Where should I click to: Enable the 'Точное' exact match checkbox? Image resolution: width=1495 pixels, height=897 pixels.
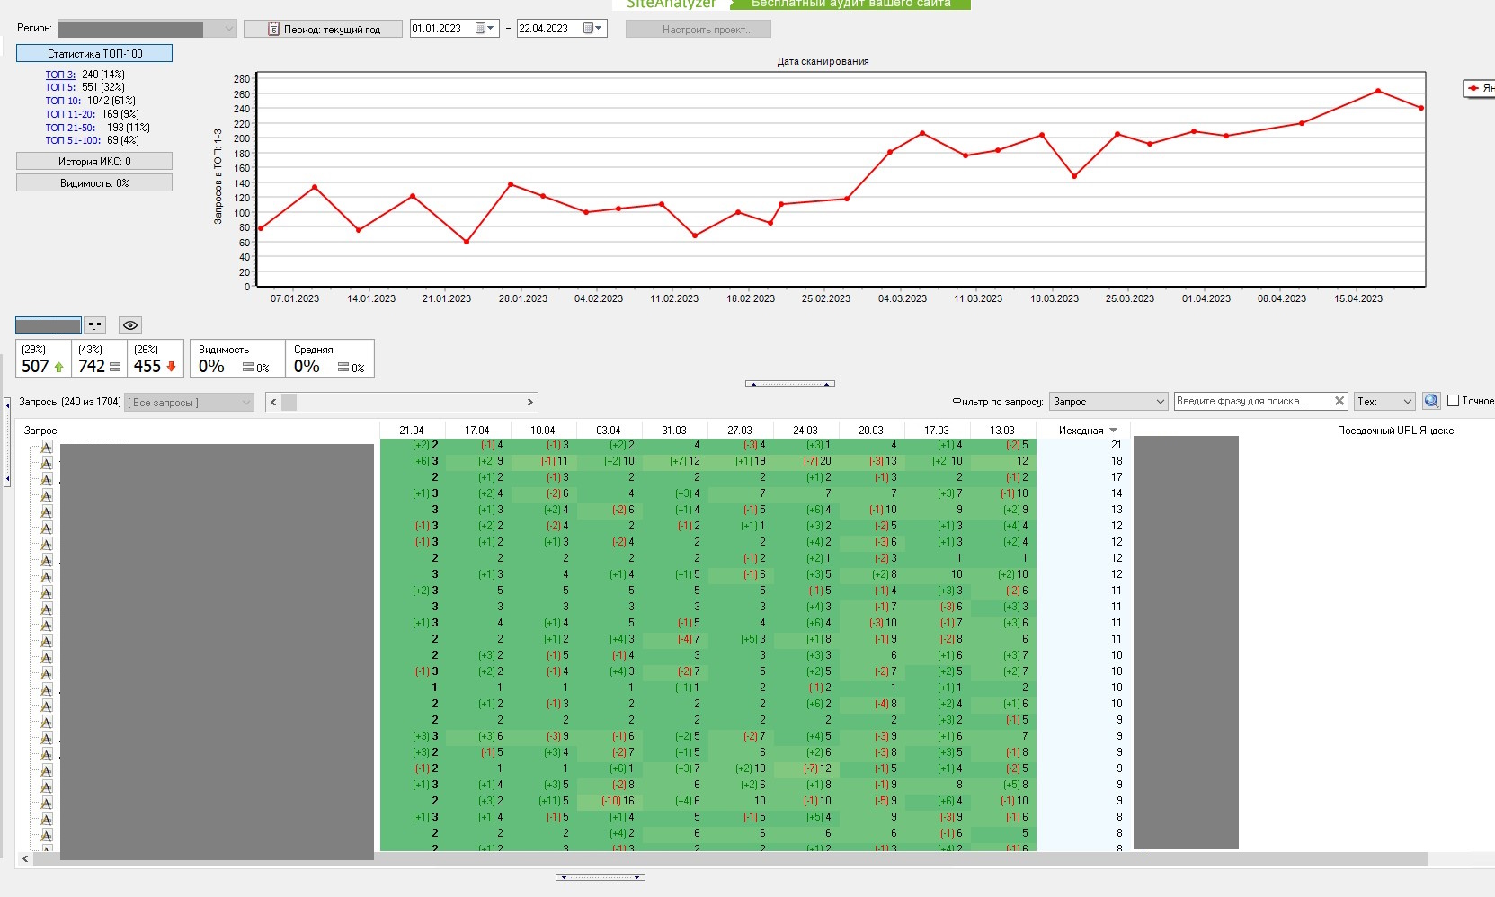1453,401
